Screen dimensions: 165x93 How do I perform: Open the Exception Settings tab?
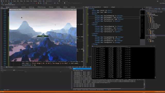(x=85, y=90)
